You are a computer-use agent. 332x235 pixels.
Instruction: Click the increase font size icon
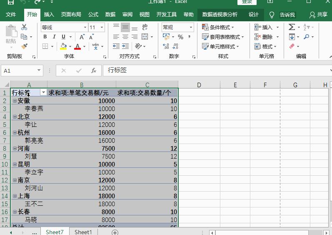click(x=82, y=37)
